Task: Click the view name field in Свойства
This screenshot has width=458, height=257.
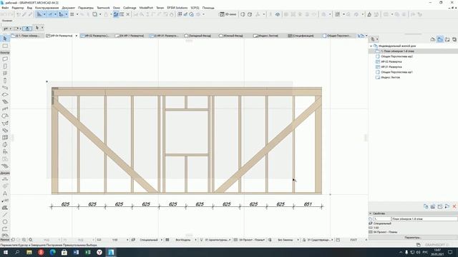Action: [424, 218]
